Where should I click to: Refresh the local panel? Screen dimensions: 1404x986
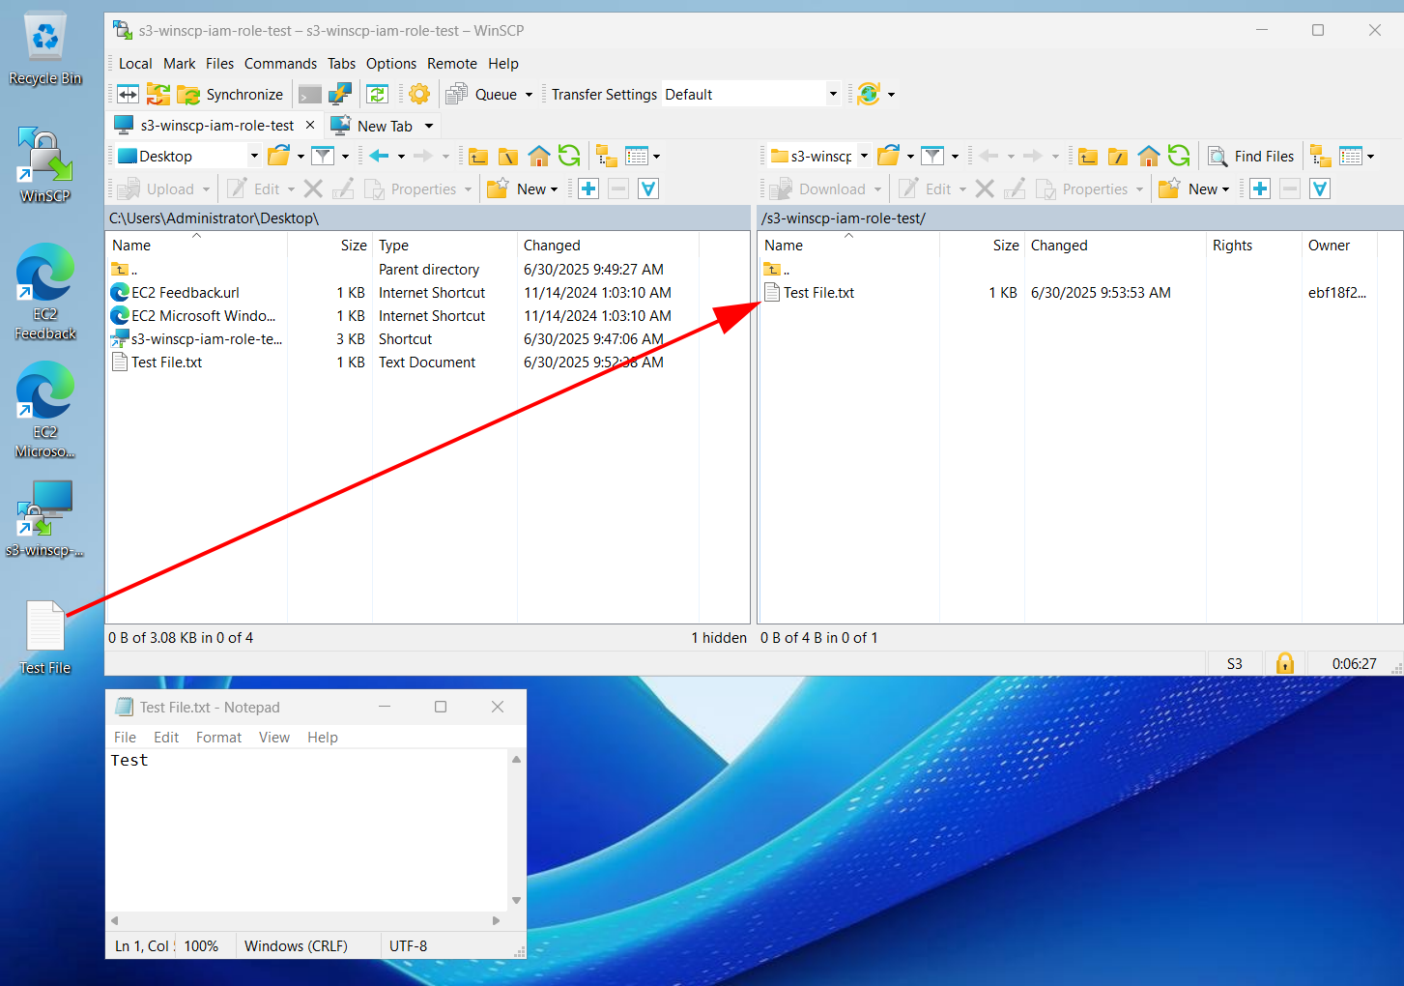[x=569, y=156]
